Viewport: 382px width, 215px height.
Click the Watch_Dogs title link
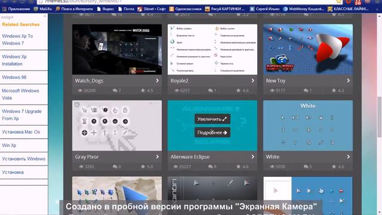coord(89,81)
